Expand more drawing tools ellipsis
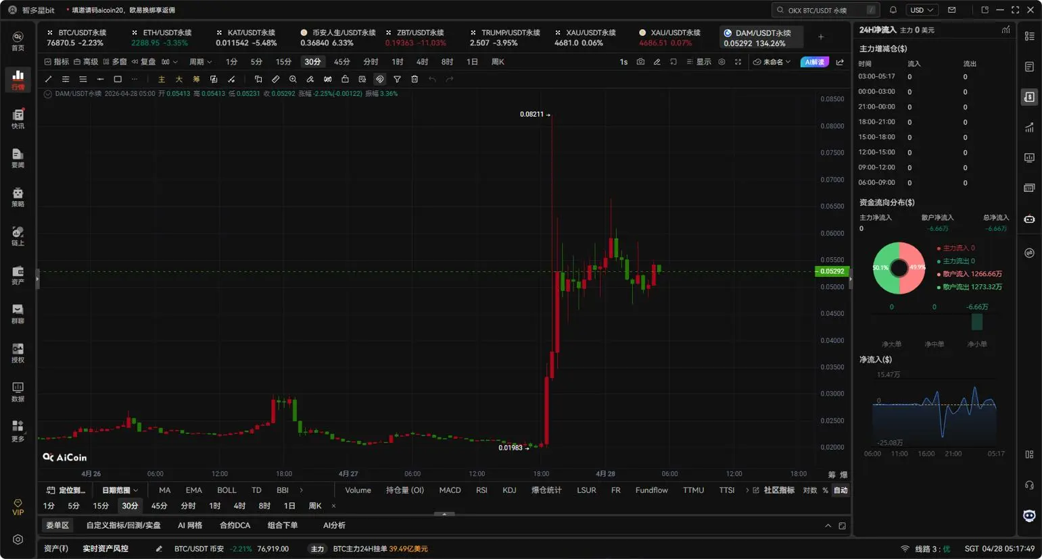Image resolution: width=1042 pixels, height=559 pixels. (135, 79)
